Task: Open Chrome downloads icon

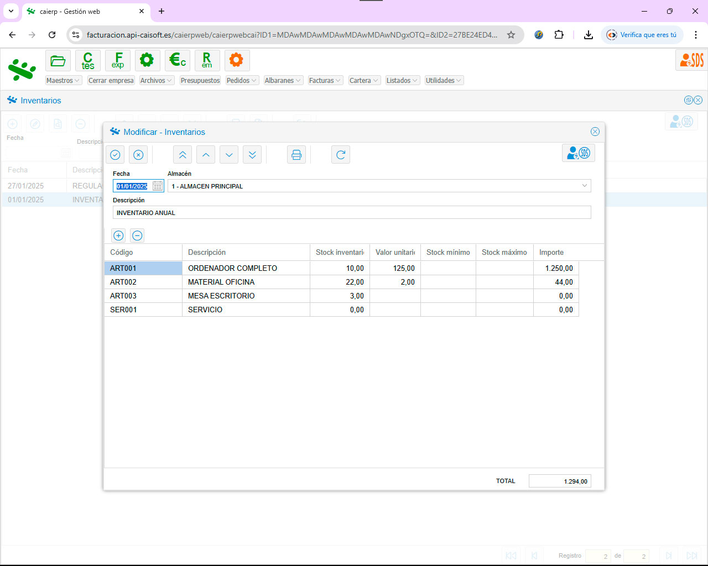Action: [589, 35]
